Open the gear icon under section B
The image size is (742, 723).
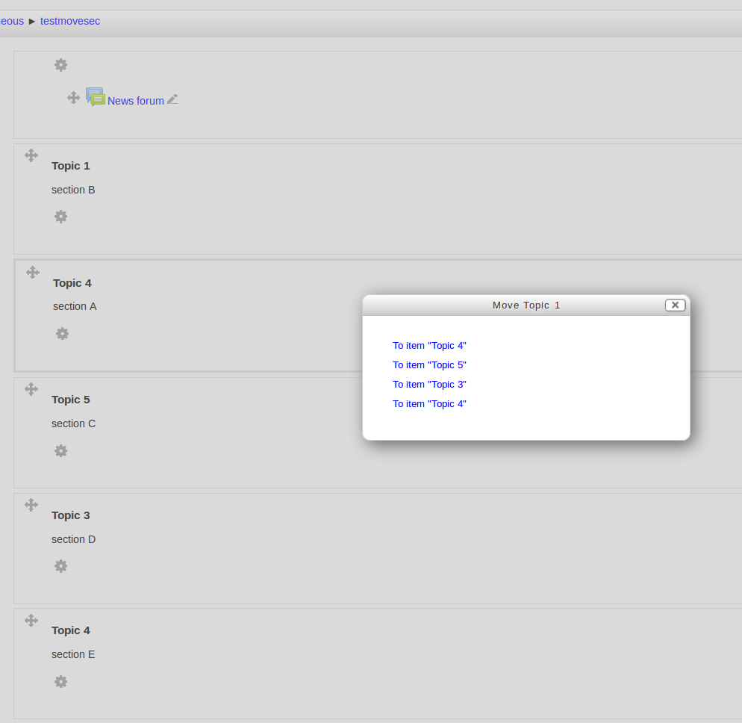pos(61,217)
